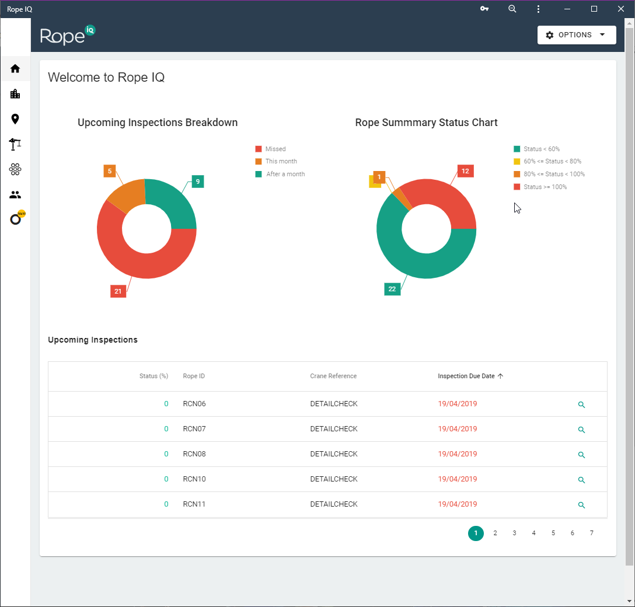Click the vertical scrollbar down arrow
This screenshot has height=607, width=635.
pyautogui.click(x=629, y=601)
